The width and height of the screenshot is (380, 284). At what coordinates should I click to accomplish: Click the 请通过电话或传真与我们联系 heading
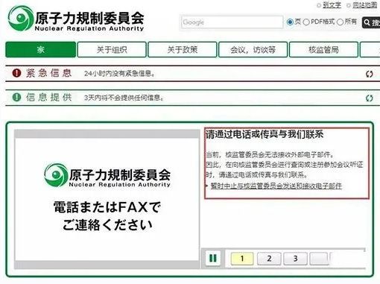click(x=265, y=134)
